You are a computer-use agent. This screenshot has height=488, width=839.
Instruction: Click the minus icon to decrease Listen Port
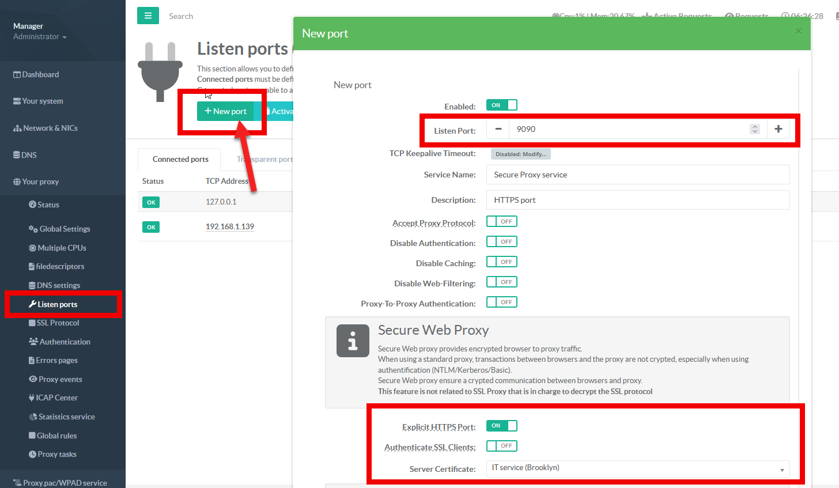pyautogui.click(x=498, y=129)
